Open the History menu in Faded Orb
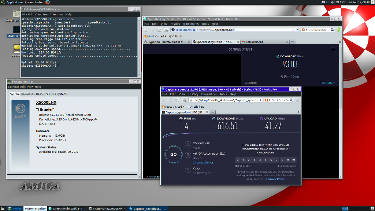Screen dimensions: 375x211 [175, 24]
